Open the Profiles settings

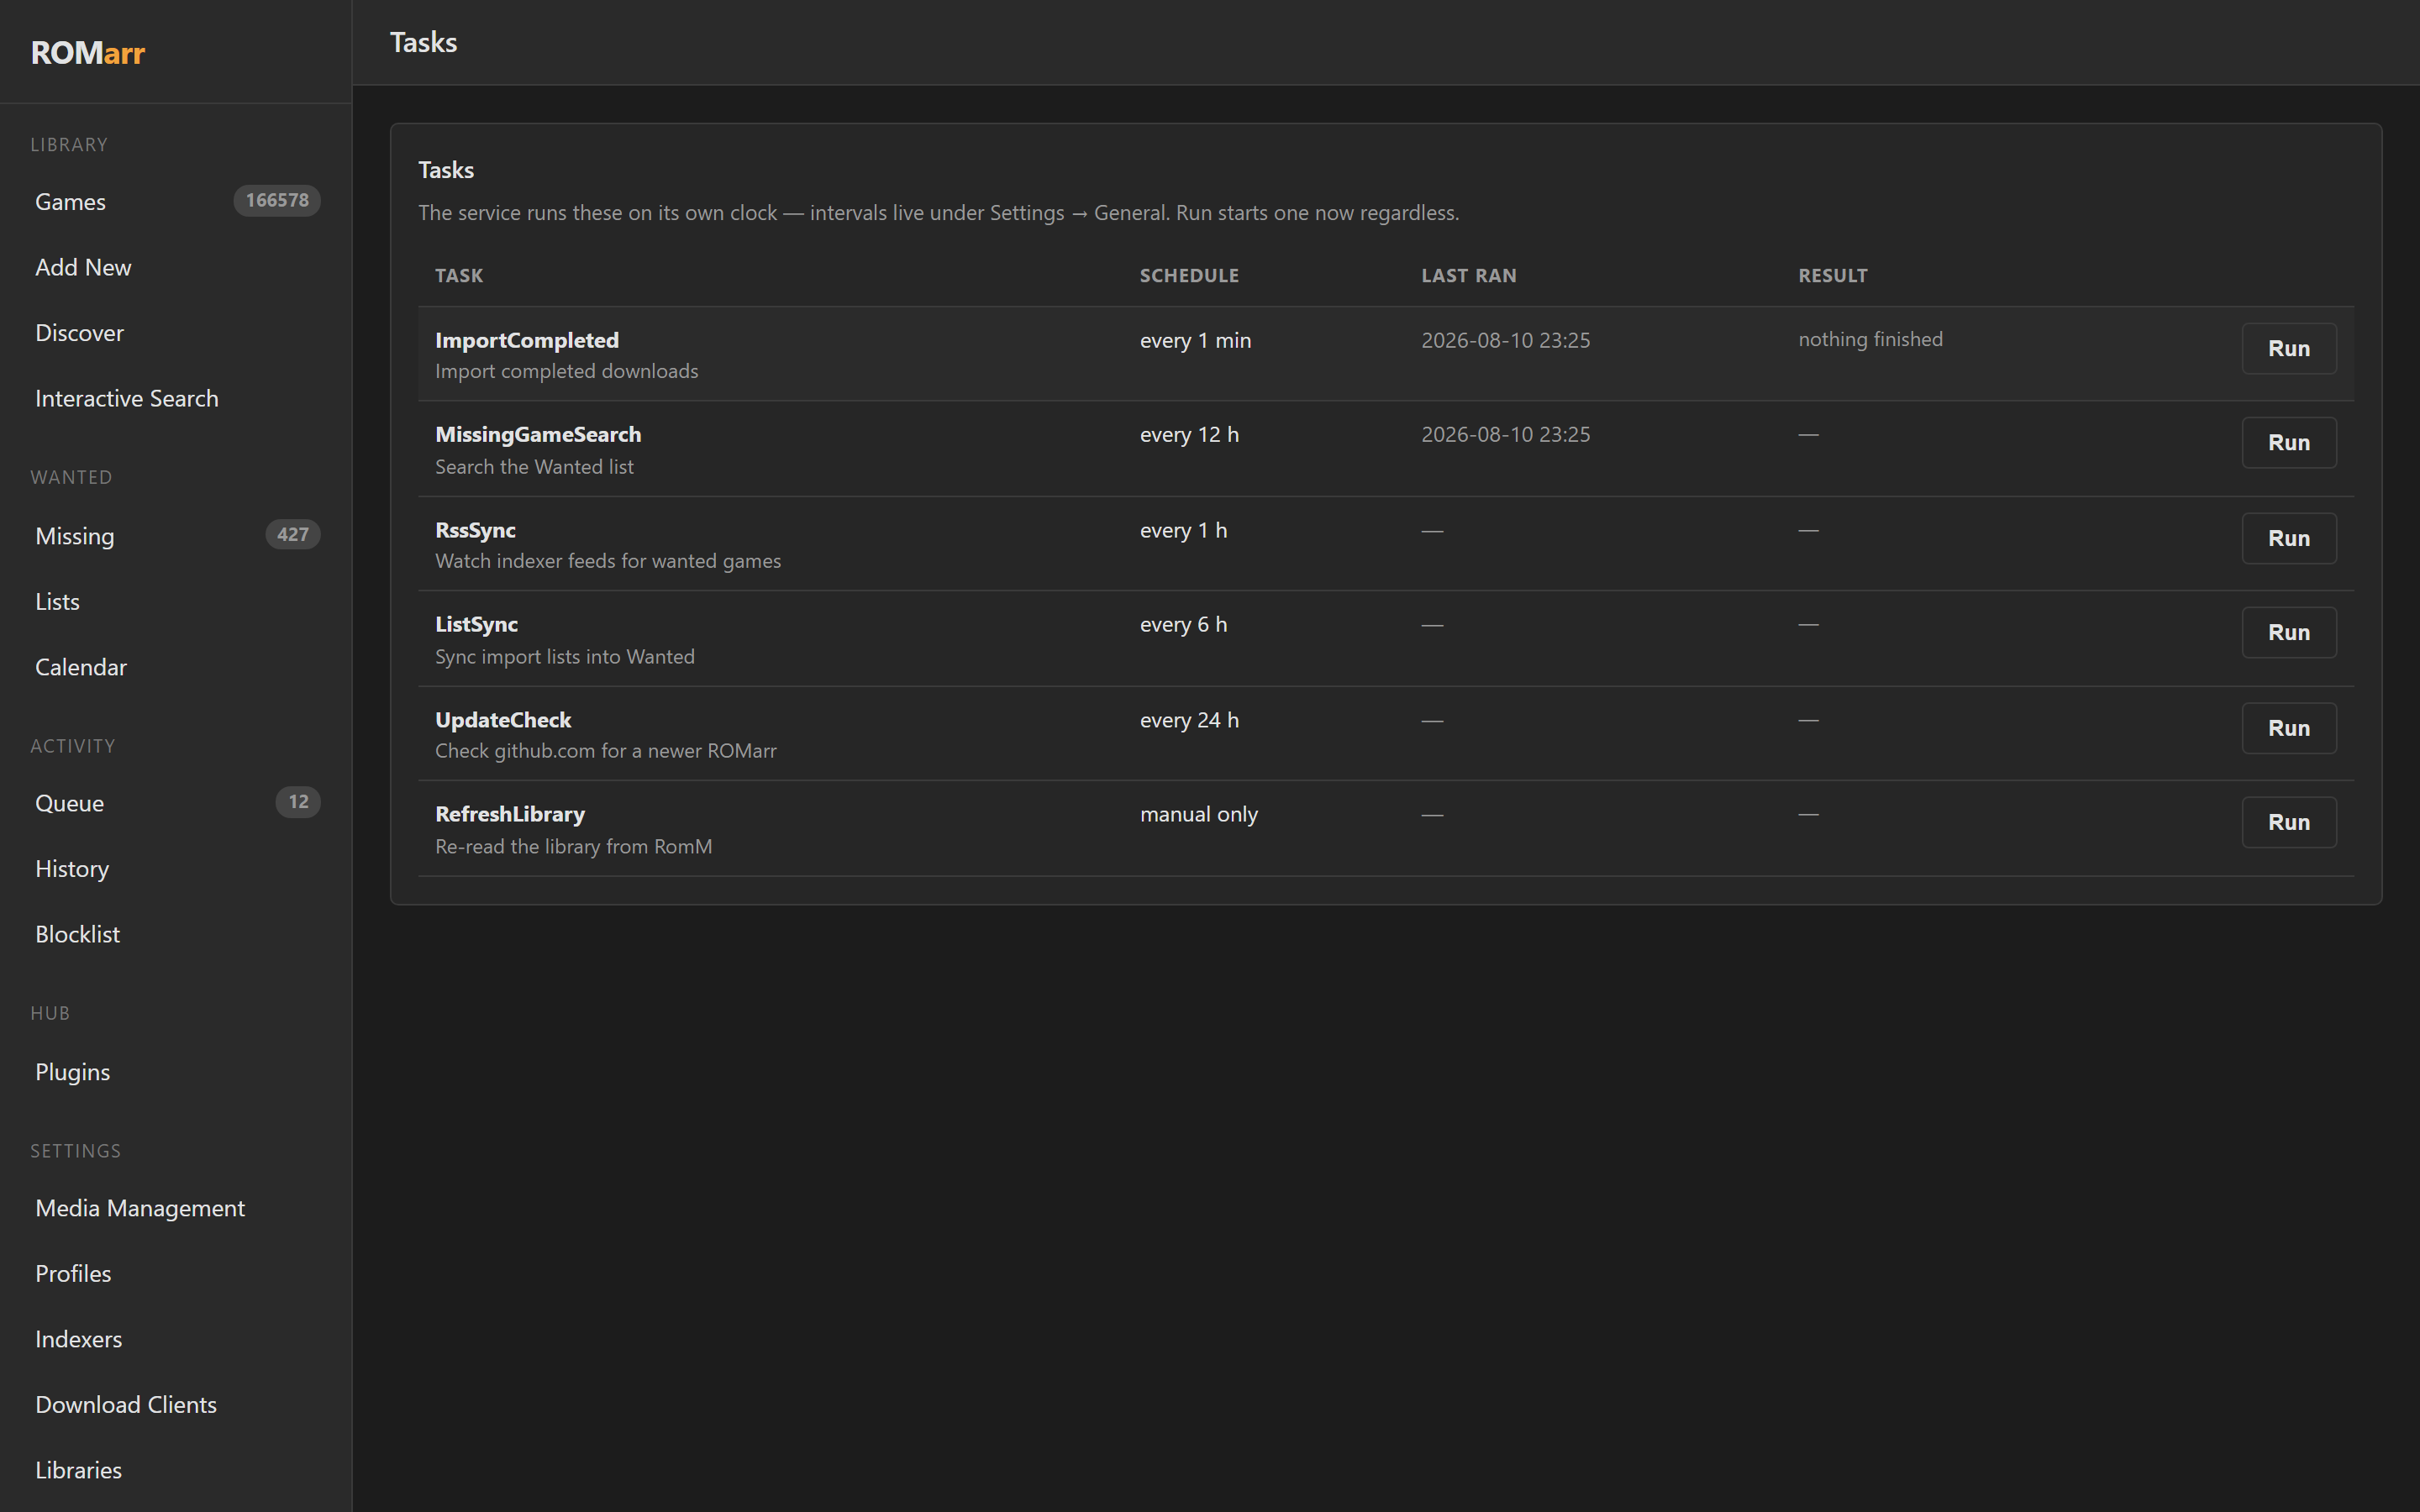[73, 1273]
